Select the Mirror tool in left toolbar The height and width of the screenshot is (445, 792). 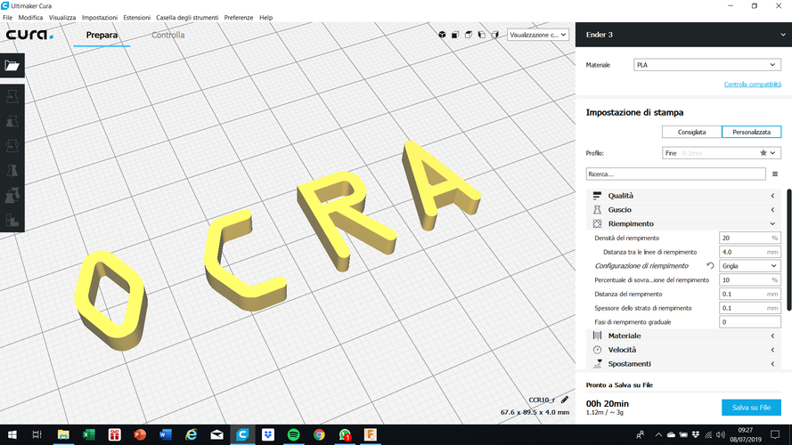click(x=12, y=171)
